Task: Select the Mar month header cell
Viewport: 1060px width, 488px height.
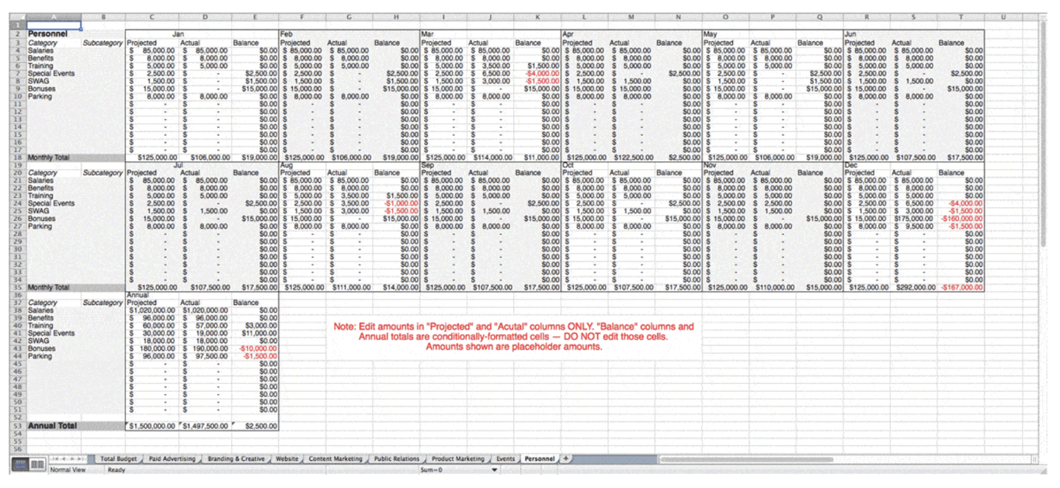Action: pyautogui.click(x=443, y=34)
